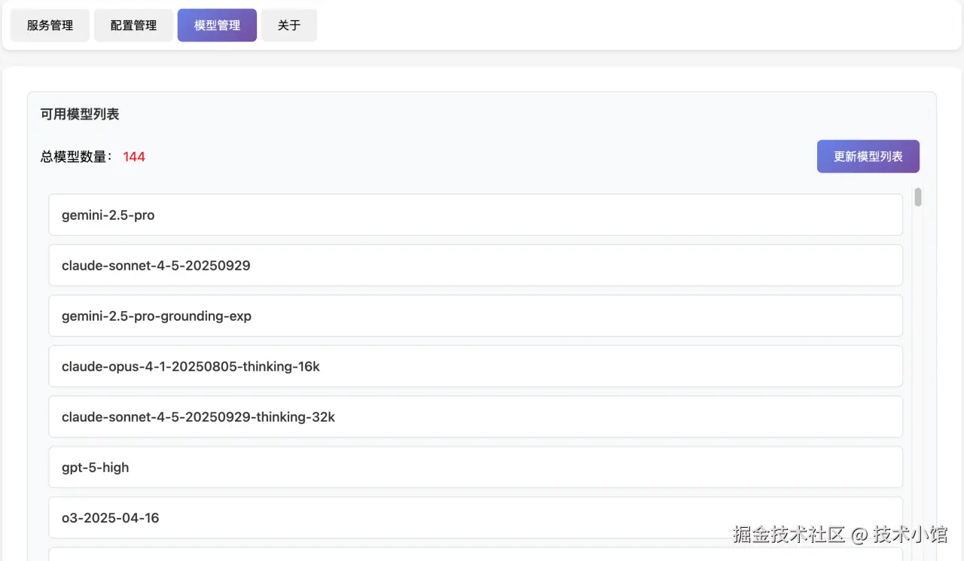
Task: Select claude-opus-4-1-20250805-thinking-16k in the model list
Action: pos(475,366)
